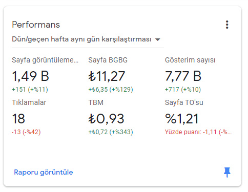Screen dimensions: 248x192
Task: Click the +₺6,35 (+%129) change text
Action: pyautogui.click(x=111, y=90)
